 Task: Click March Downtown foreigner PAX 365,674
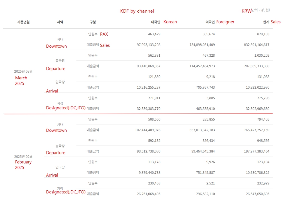(x=209, y=34)
